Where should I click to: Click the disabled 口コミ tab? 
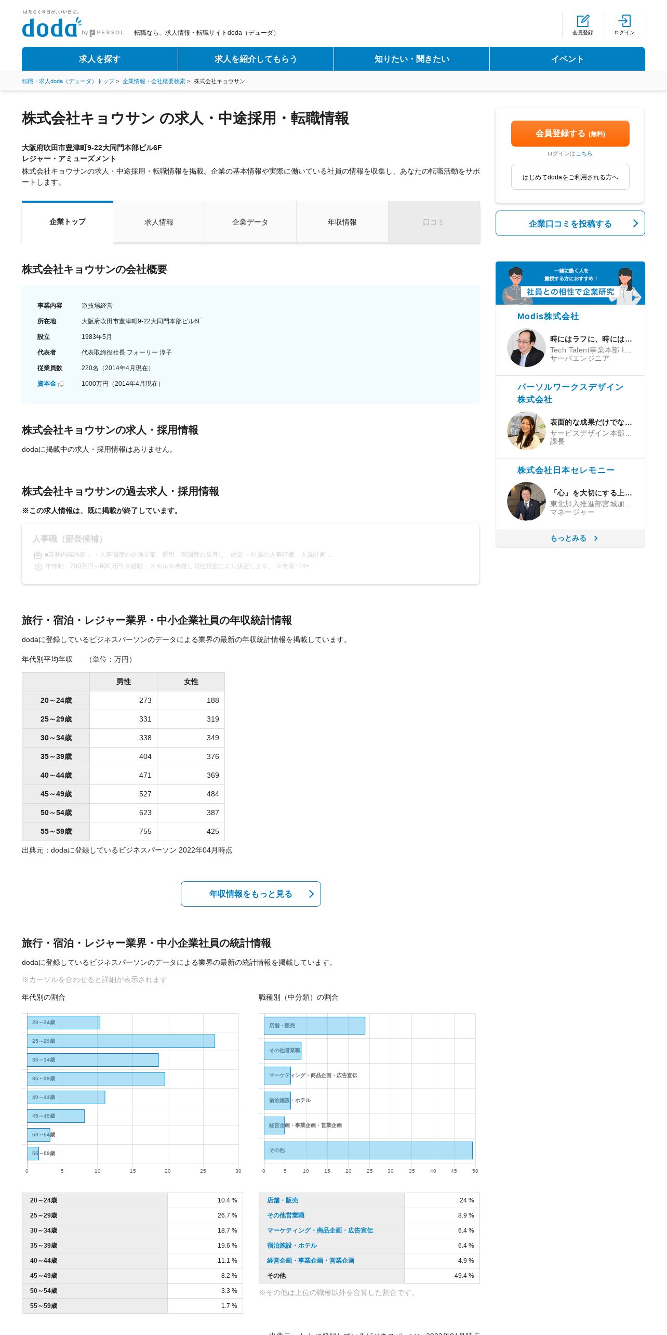434,222
